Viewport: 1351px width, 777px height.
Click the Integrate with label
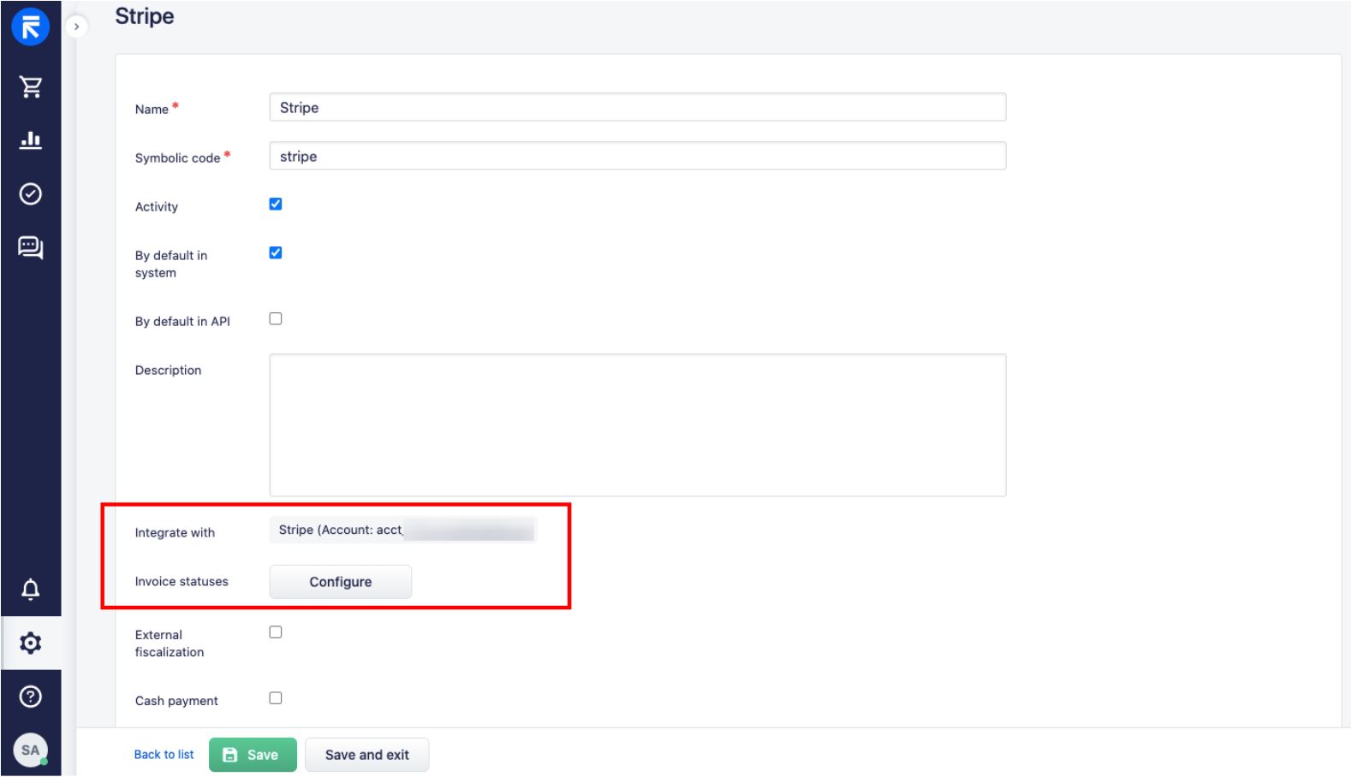(x=175, y=532)
